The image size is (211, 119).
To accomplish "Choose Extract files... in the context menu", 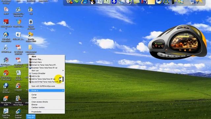I will point(46,59).
